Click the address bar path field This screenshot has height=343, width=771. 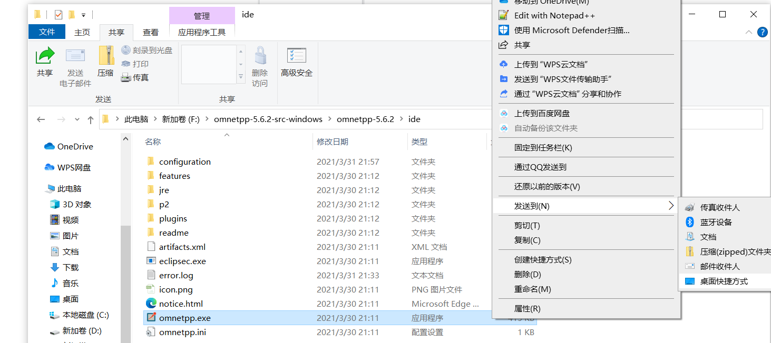tap(432, 119)
